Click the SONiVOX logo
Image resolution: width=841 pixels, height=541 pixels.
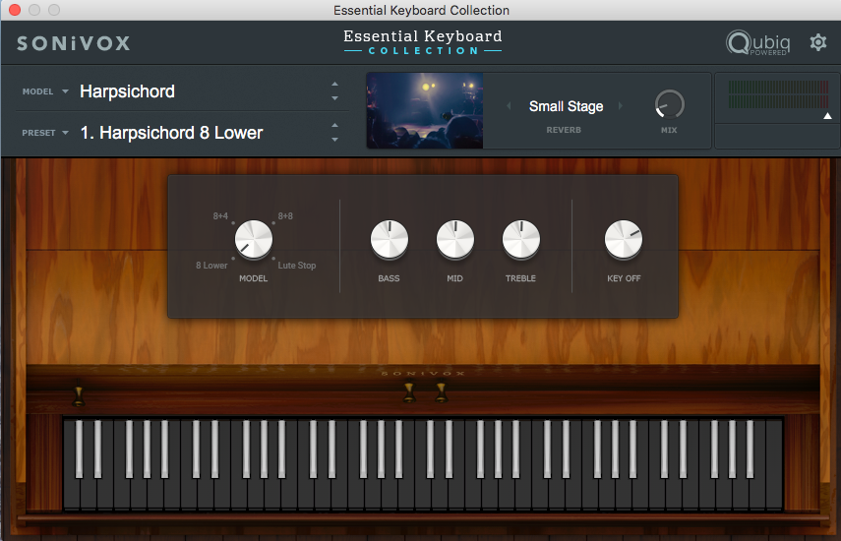tap(74, 43)
